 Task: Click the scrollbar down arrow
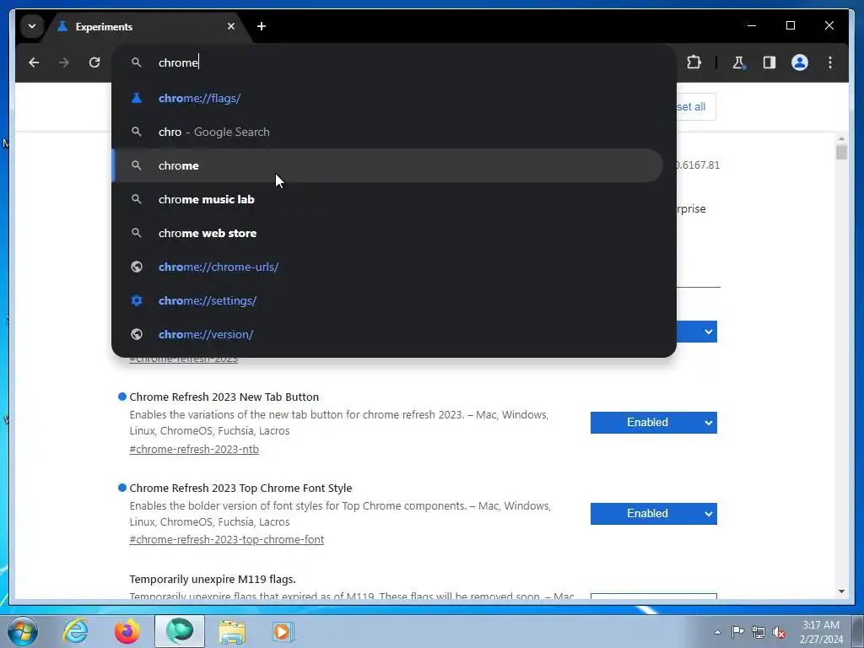tap(841, 591)
